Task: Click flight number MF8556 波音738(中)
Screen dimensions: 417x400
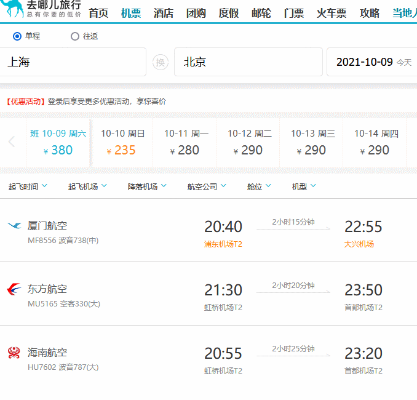Action: (x=63, y=241)
